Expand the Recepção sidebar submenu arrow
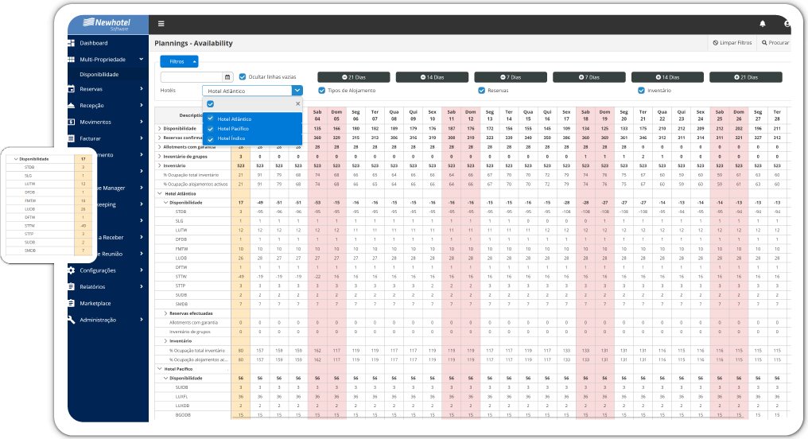The height and width of the screenshot is (439, 808). [x=142, y=106]
